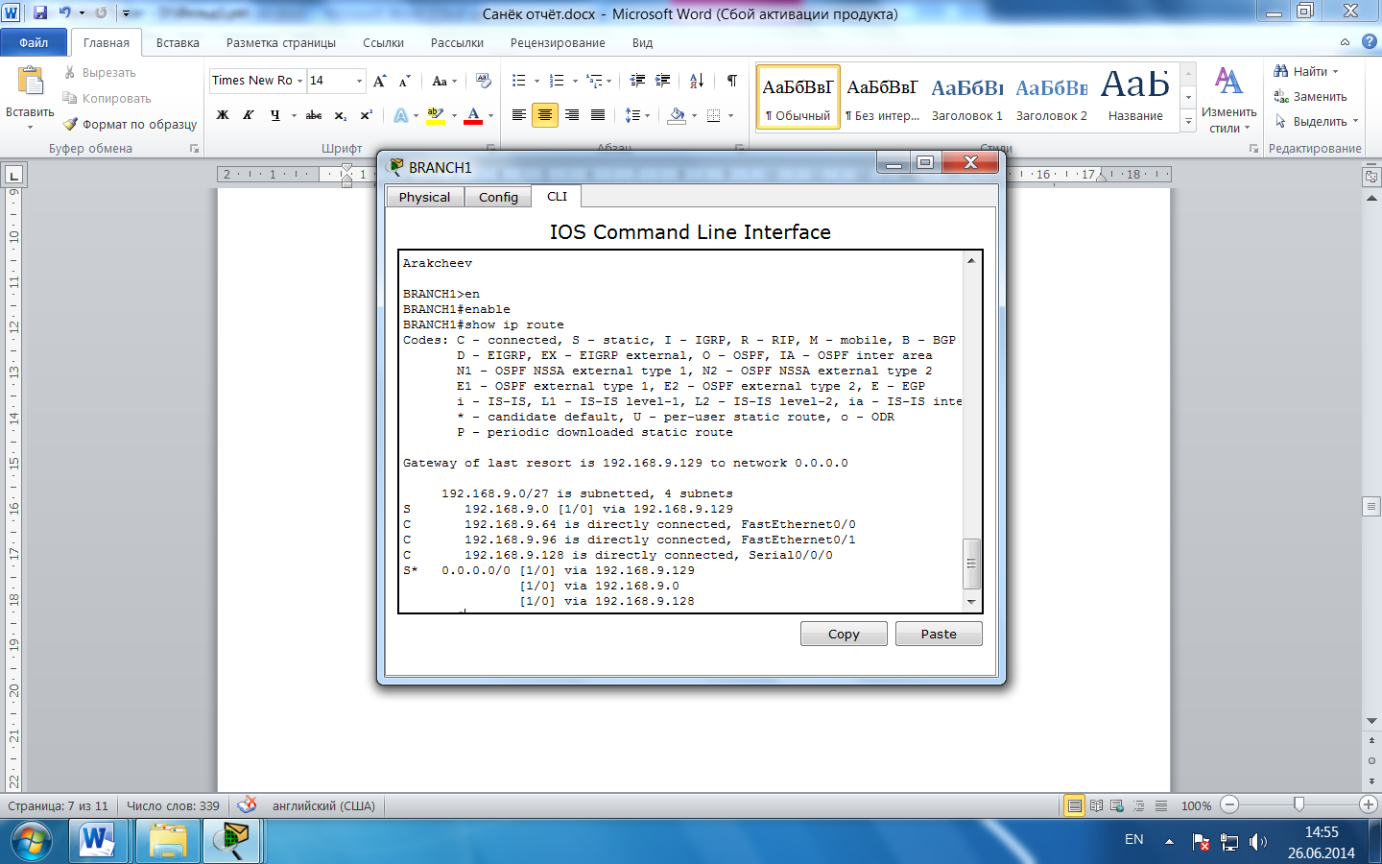Click Replace (Заменить) in editing group
1382x864 pixels.
(1310, 97)
